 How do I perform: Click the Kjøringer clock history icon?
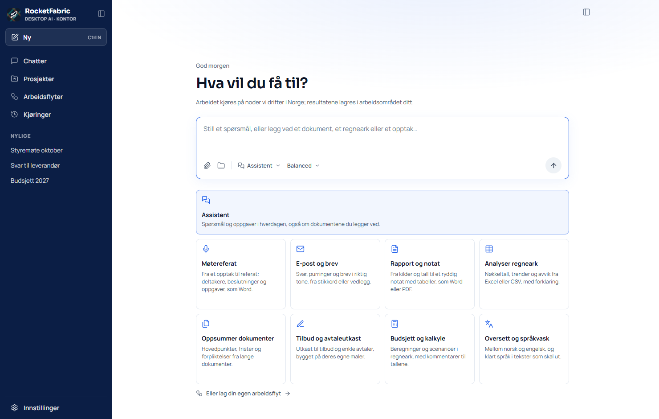(x=14, y=114)
